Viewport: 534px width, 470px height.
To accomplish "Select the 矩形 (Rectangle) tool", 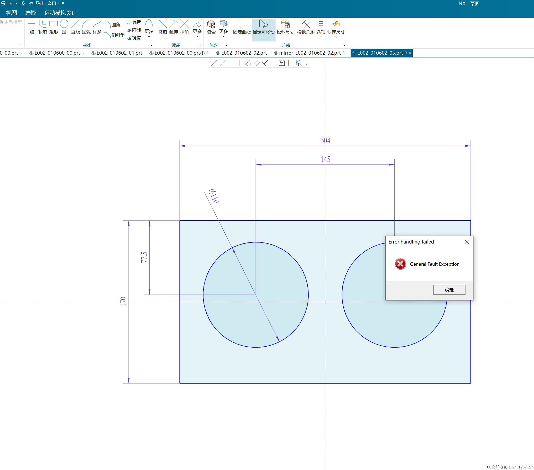I will pos(54,27).
